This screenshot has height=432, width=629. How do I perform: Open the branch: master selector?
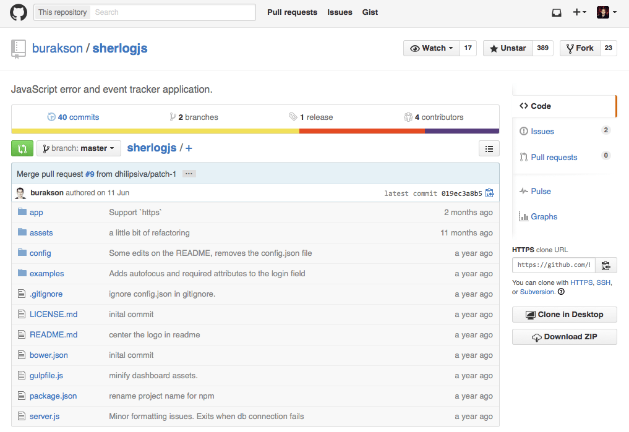(79, 148)
